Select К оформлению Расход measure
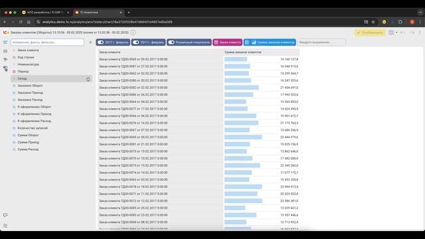 34,121
